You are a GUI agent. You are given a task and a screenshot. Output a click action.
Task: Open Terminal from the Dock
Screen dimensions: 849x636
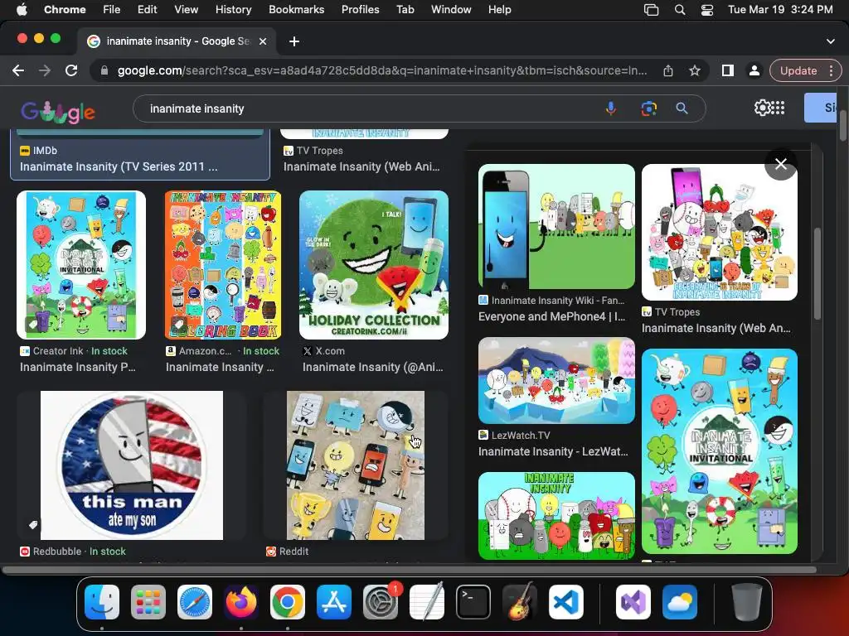[473, 602]
